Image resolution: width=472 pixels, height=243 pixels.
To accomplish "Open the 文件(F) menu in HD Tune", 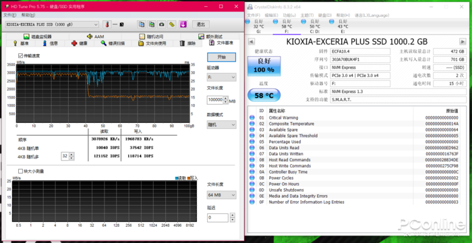I will tap(9, 15).
